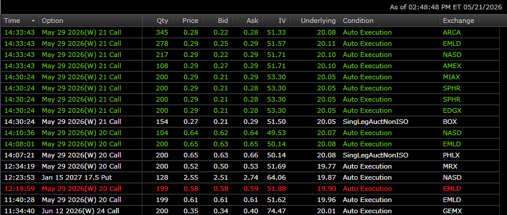Click the underlying price 20.01
Image resolution: width=507 pixels, height=215 pixels.
(x=326, y=211)
